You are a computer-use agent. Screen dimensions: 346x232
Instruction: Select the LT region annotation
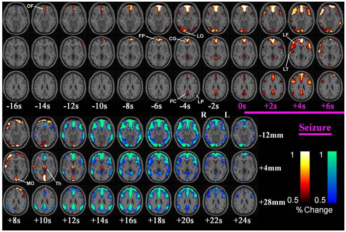[x=285, y=69]
